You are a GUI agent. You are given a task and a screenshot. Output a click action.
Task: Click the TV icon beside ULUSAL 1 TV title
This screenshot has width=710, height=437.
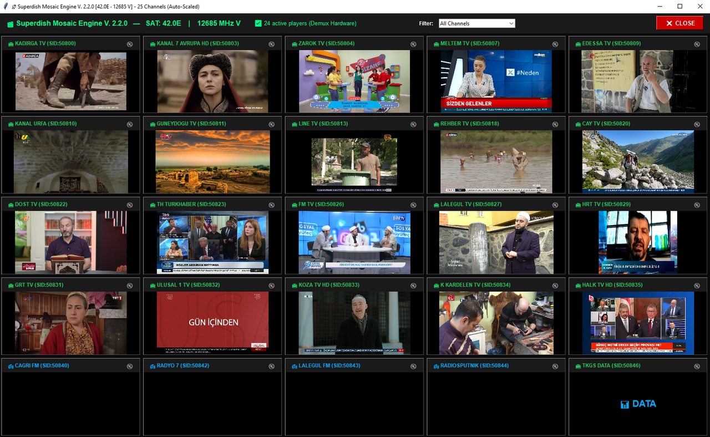click(x=153, y=286)
